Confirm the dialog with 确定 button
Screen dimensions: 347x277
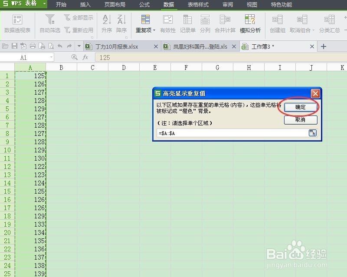point(300,107)
